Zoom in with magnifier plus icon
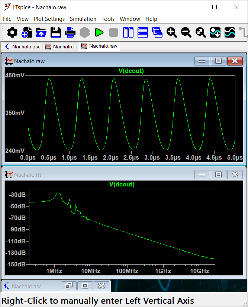The width and height of the screenshot is (248, 307). [172, 32]
